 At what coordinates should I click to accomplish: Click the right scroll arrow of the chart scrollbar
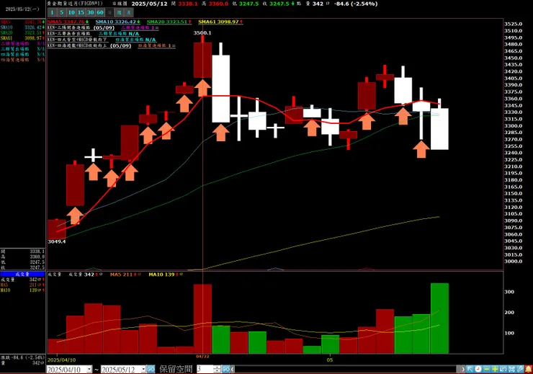click(463, 369)
